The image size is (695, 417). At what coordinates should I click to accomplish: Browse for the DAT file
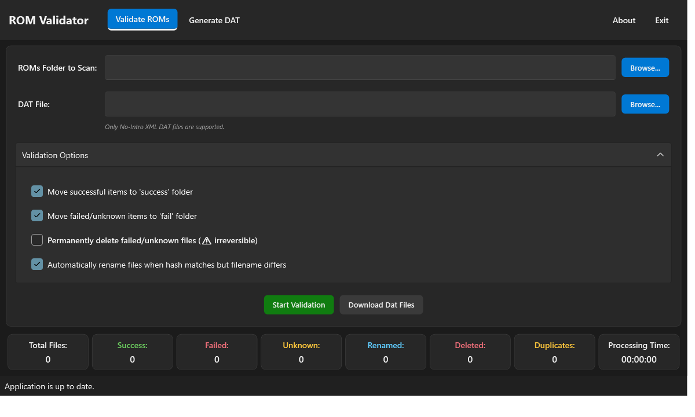[x=645, y=104]
